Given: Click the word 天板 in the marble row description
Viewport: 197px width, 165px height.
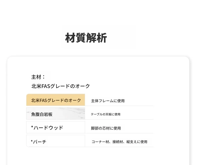Looking at the screenshot, I should point(109,114).
